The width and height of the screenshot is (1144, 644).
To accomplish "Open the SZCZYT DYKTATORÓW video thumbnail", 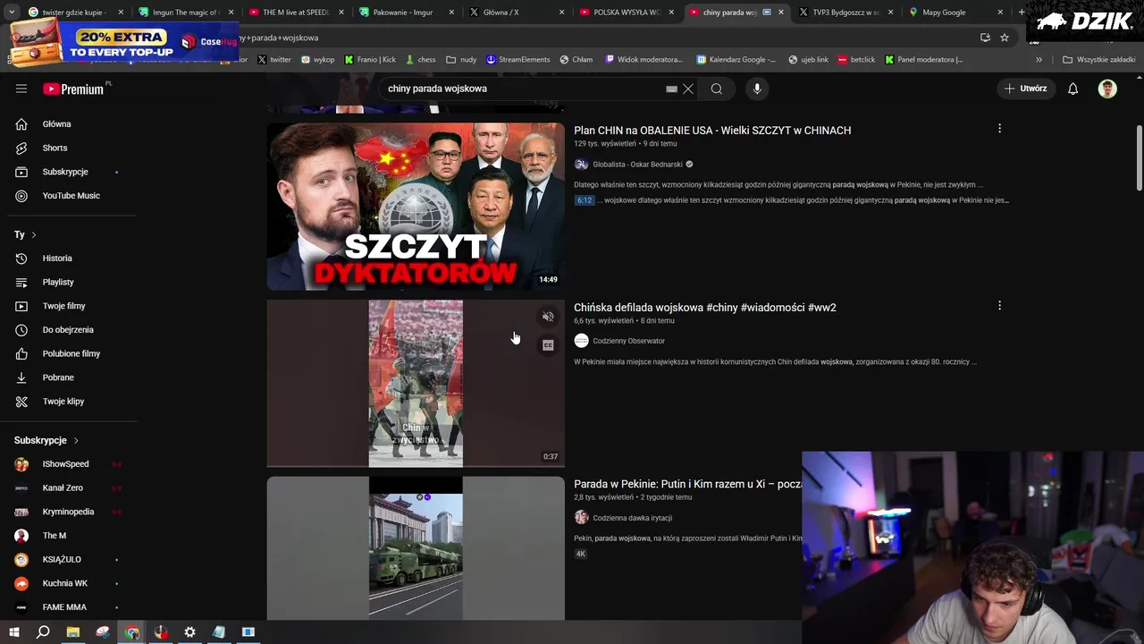I will (x=416, y=207).
